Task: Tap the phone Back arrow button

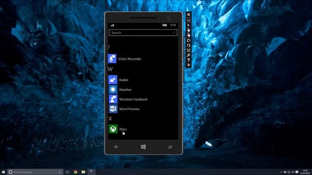Action: 117,147
